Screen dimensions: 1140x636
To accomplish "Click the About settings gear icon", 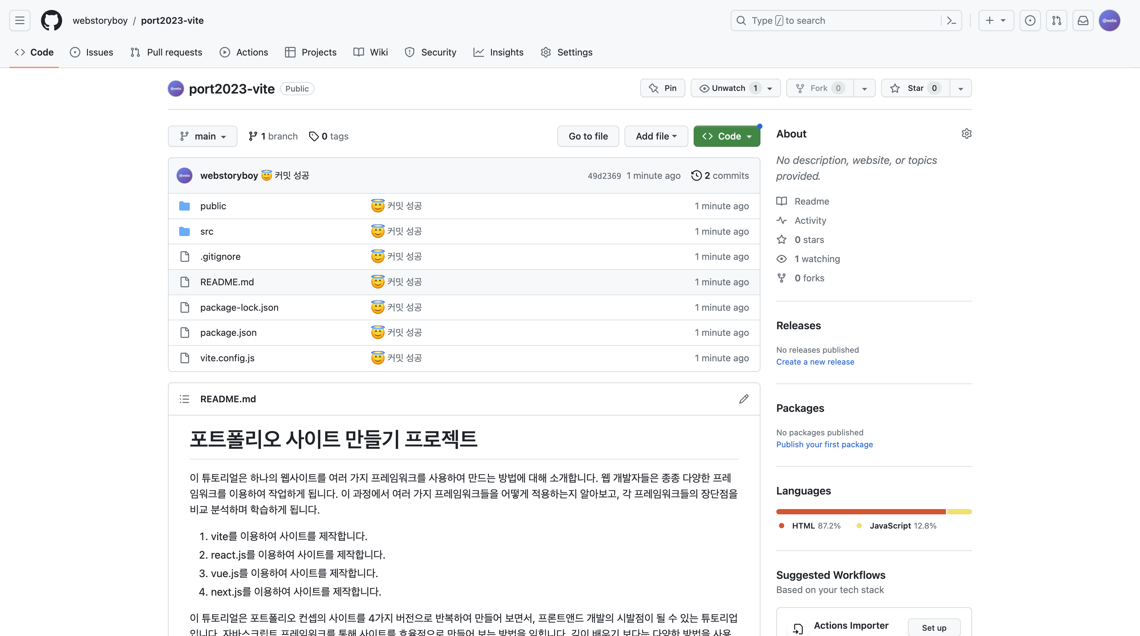I will coord(966,134).
